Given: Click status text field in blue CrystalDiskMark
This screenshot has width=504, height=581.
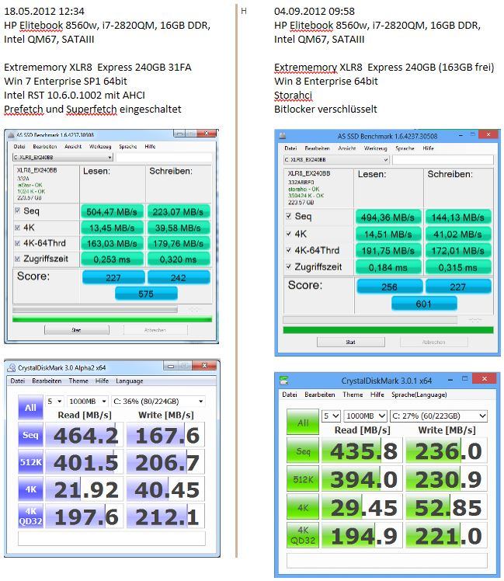Looking at the screenshot, I should click(112, 538).
